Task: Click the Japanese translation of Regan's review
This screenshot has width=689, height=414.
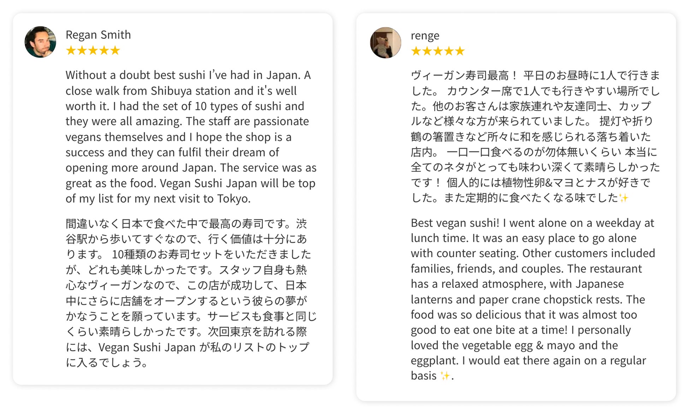Action: coord(191,293)
